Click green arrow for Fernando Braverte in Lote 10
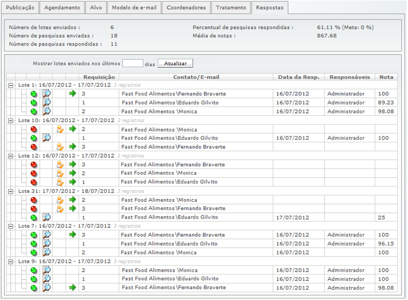408x300 pixels. click(x=72, y=147)
